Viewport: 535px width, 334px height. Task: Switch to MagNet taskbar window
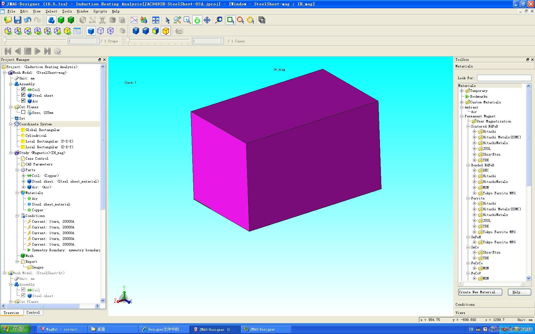point(61,329)
